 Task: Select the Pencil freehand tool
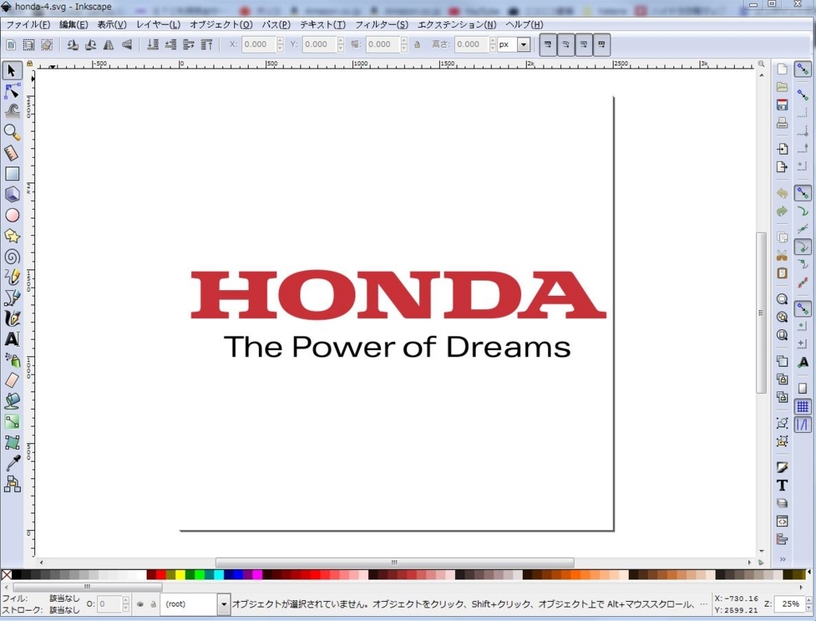tap(12, 277)
